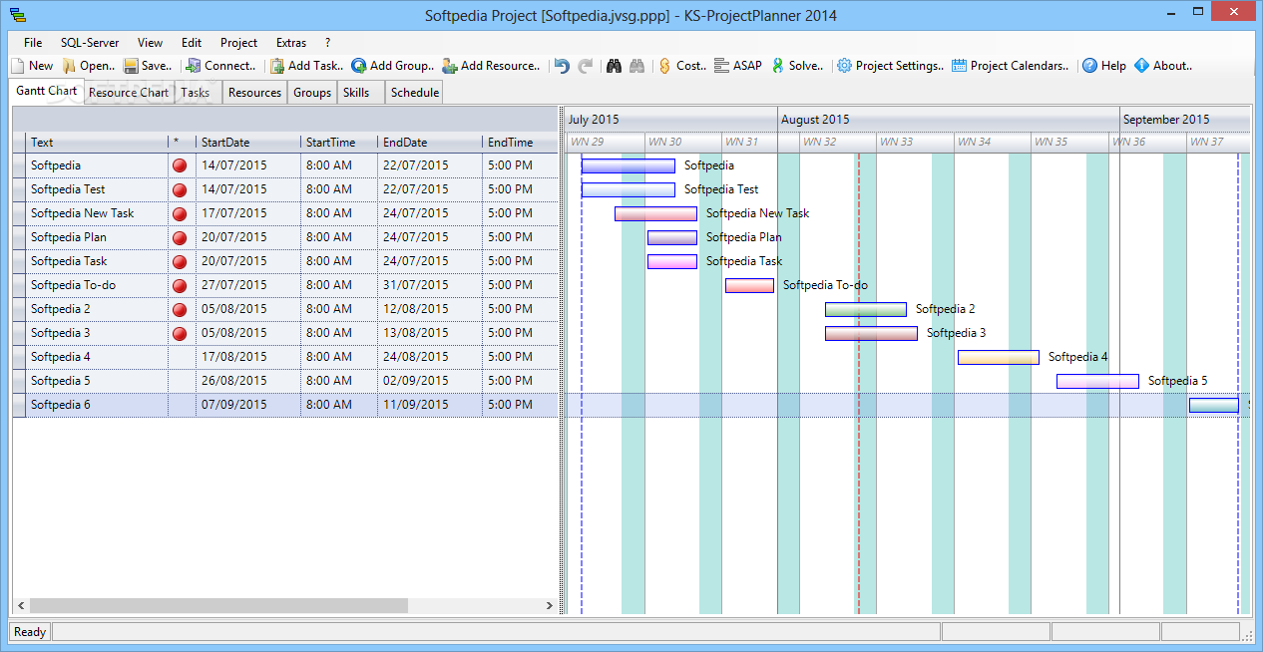
Task: Click the StartTime column header
Action: point(339,143)
